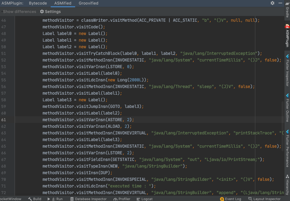
Task: Open Flutter Inspector side panel
Action: (x=287, y=70)
